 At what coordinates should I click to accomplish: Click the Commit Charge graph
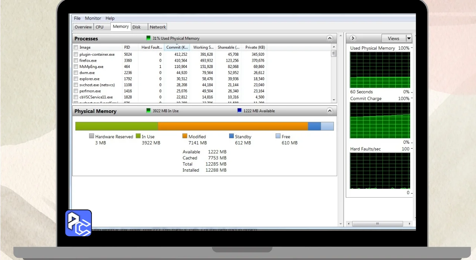(x=380, y=120)
